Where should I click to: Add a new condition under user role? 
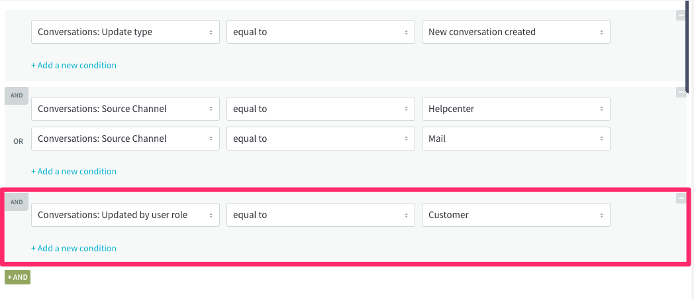[74, 249]
